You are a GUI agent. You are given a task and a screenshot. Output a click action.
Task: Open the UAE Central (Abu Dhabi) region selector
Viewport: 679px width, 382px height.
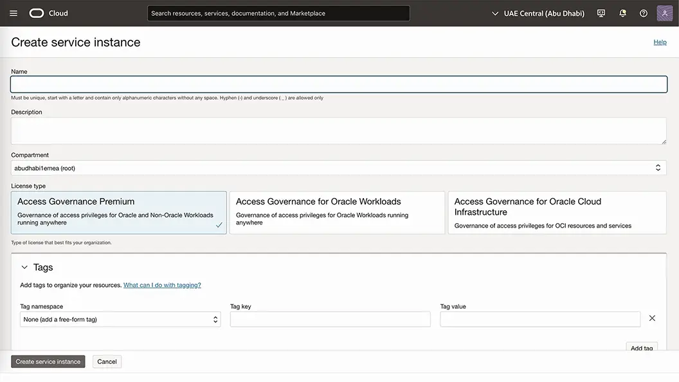coord(538,14)
